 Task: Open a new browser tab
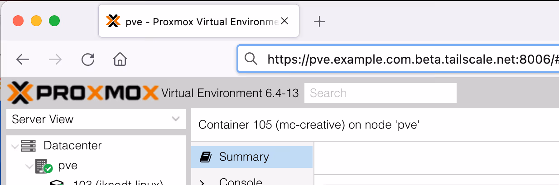[x=319, y=21]
